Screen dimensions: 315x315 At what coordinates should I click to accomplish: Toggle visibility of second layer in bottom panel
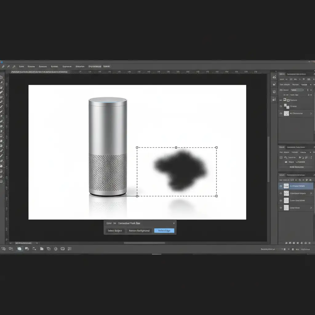(281, 193)
